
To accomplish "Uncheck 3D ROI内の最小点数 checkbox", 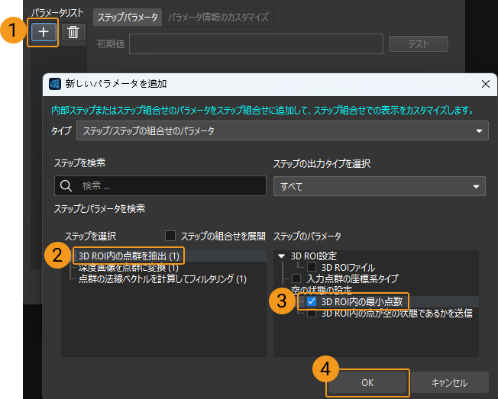I will click(312, 301).
